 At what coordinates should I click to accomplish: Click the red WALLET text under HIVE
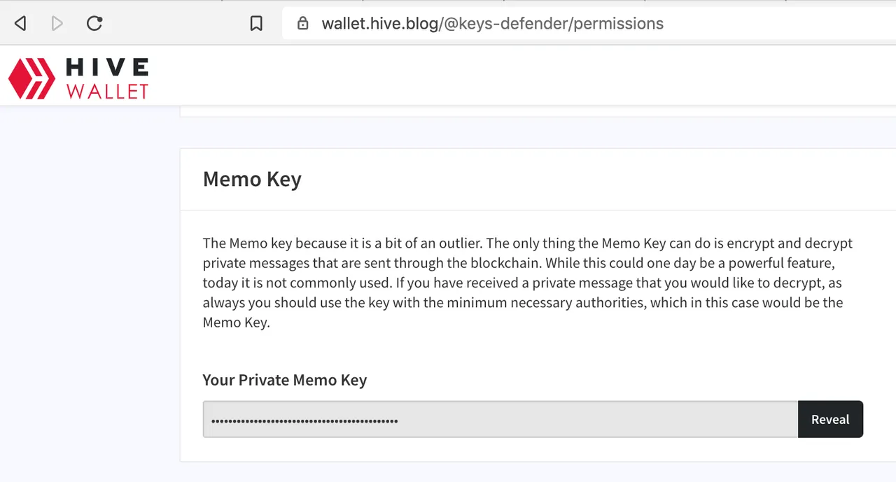click(x=107, y=90)
